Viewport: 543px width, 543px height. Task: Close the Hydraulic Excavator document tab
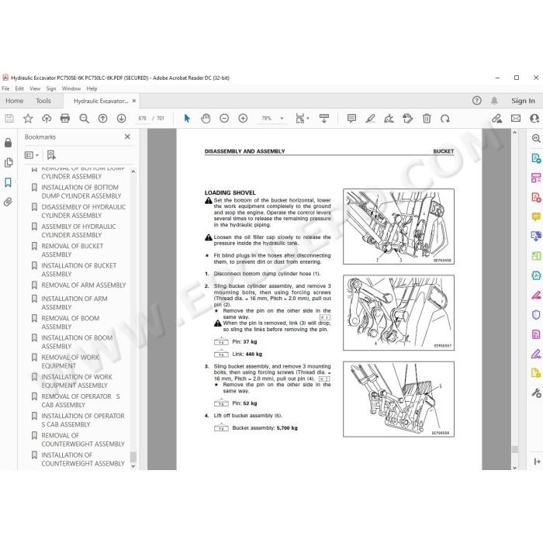134,101
